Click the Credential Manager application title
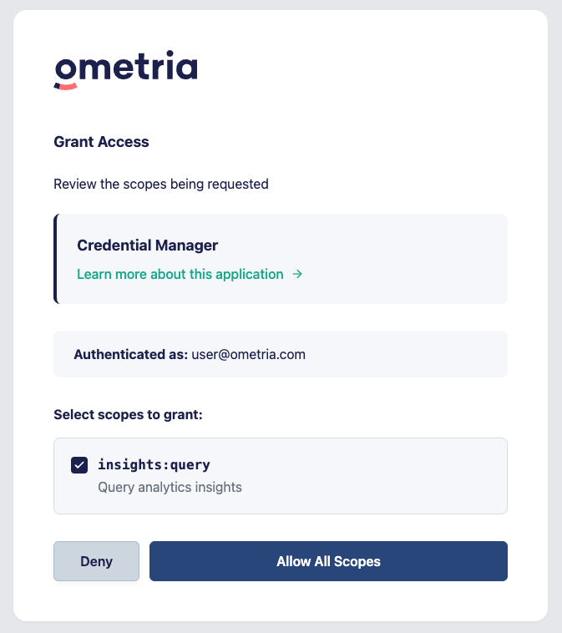Viewport: 562px width, 633px height. tap(147, 246)
